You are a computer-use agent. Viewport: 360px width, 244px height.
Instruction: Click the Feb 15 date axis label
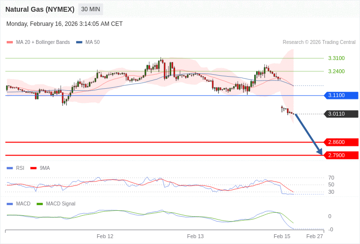click(282, 236)
